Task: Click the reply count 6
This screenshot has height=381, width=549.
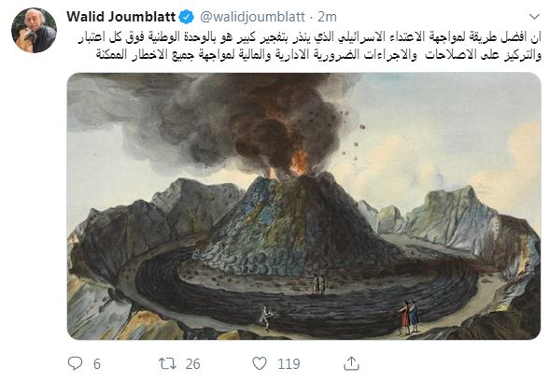Action: coord(97,364)
